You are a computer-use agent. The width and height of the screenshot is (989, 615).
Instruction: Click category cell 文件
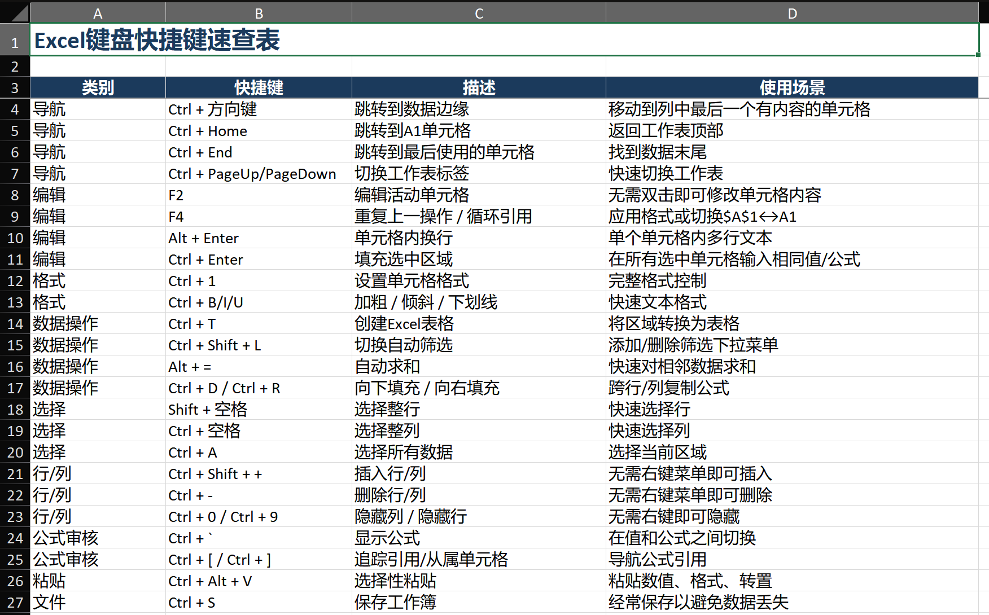click(x=98, y=602)
